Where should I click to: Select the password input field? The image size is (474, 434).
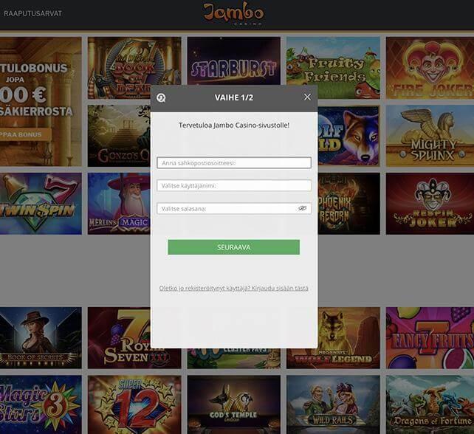click(x=226, y=209)
